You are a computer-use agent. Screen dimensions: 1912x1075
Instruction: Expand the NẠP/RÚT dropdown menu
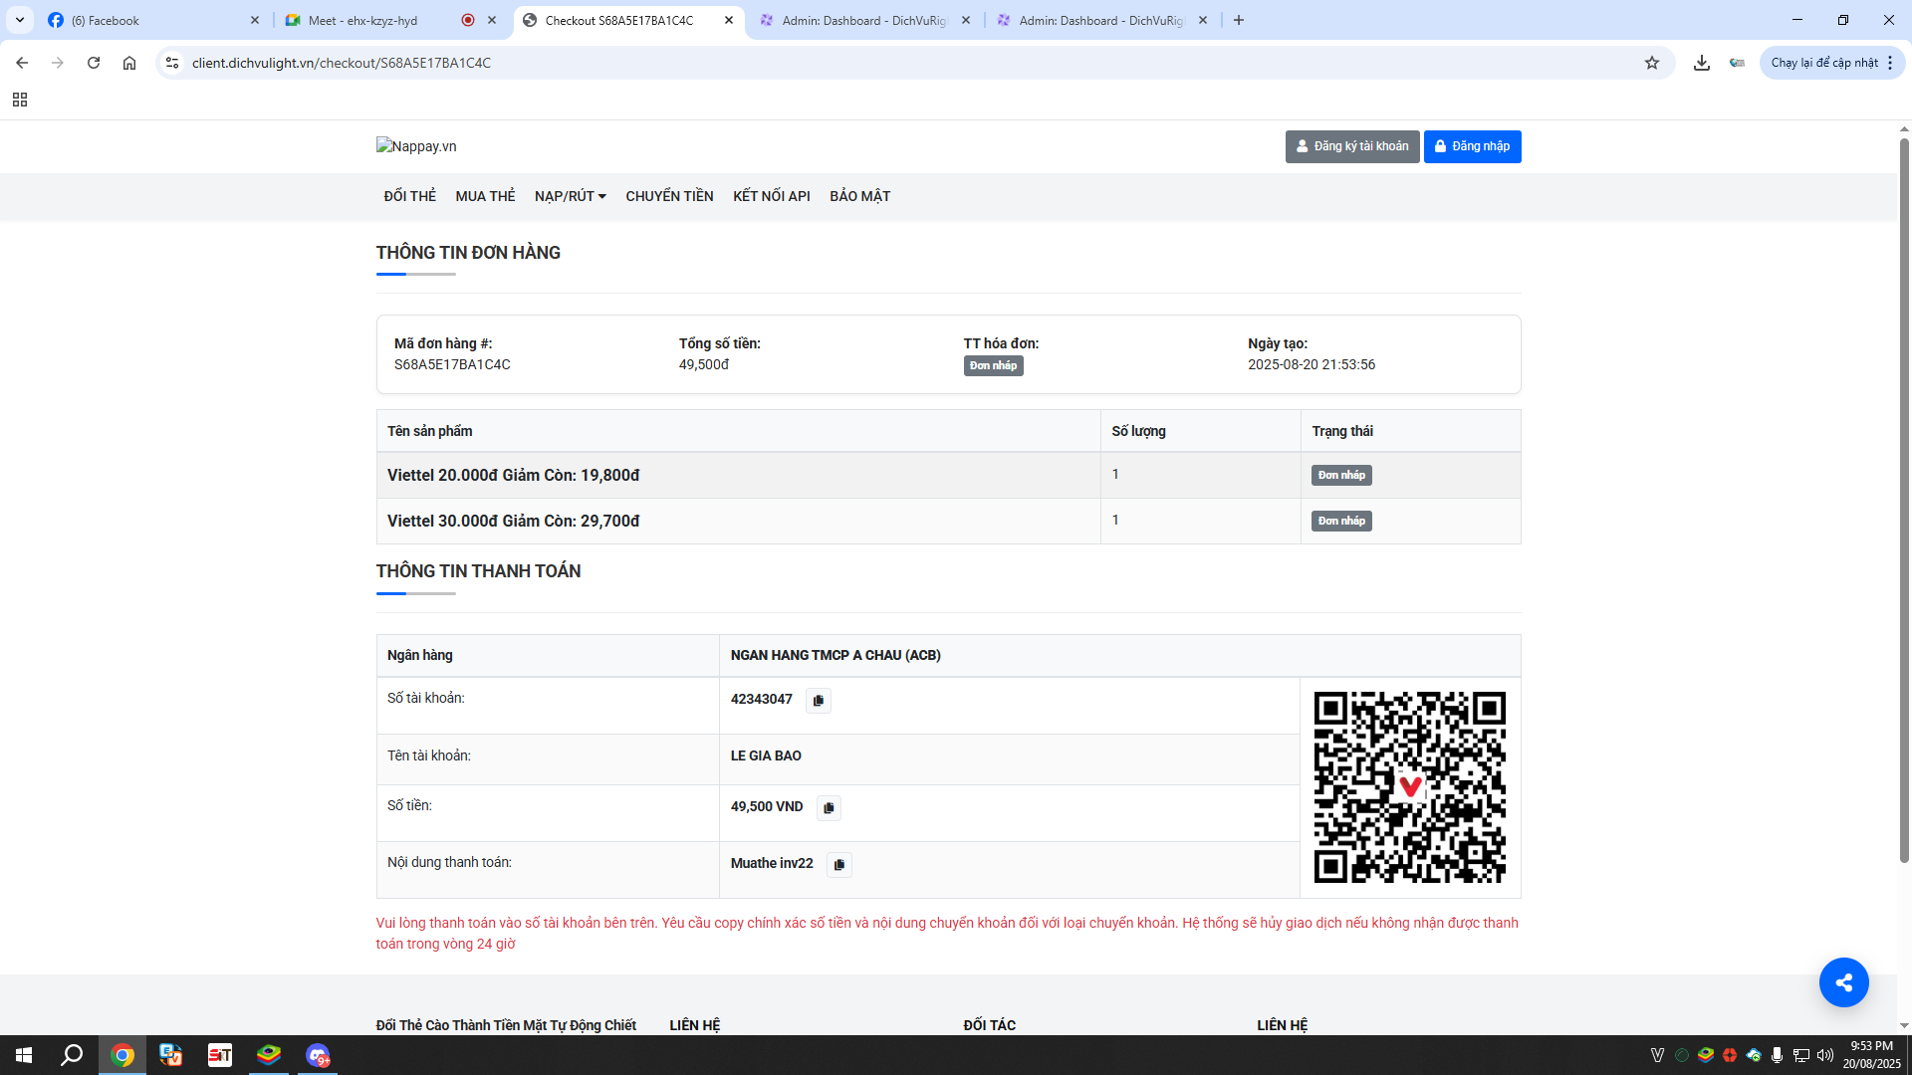[x=570, y=196]
